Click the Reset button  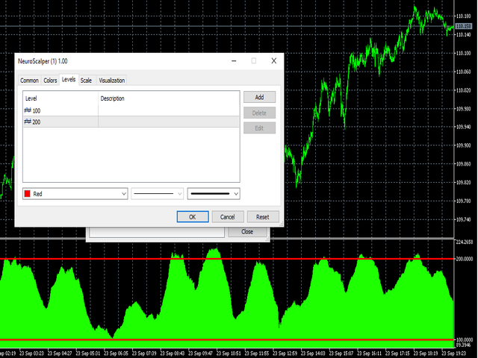263,217
